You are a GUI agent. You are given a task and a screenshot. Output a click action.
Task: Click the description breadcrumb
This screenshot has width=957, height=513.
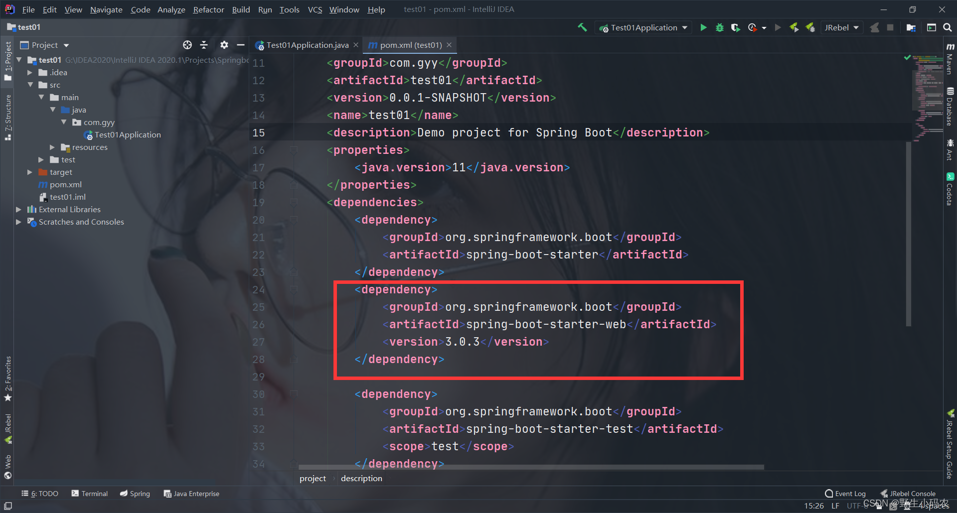click(361, 479)
